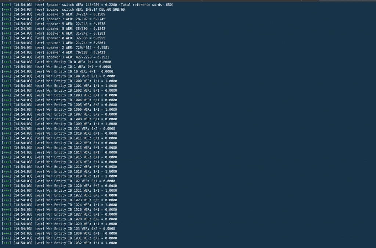
Task: Click the Wer Entity ID 102 line
Action: tap(58, 181)
